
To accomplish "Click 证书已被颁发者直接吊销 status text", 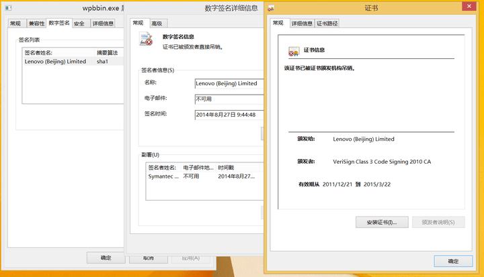I will click(x=193, y=47).
